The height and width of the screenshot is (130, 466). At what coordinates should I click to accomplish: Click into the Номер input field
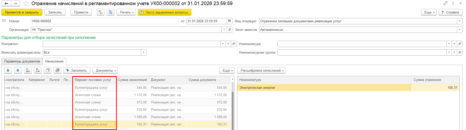point(104,21)
